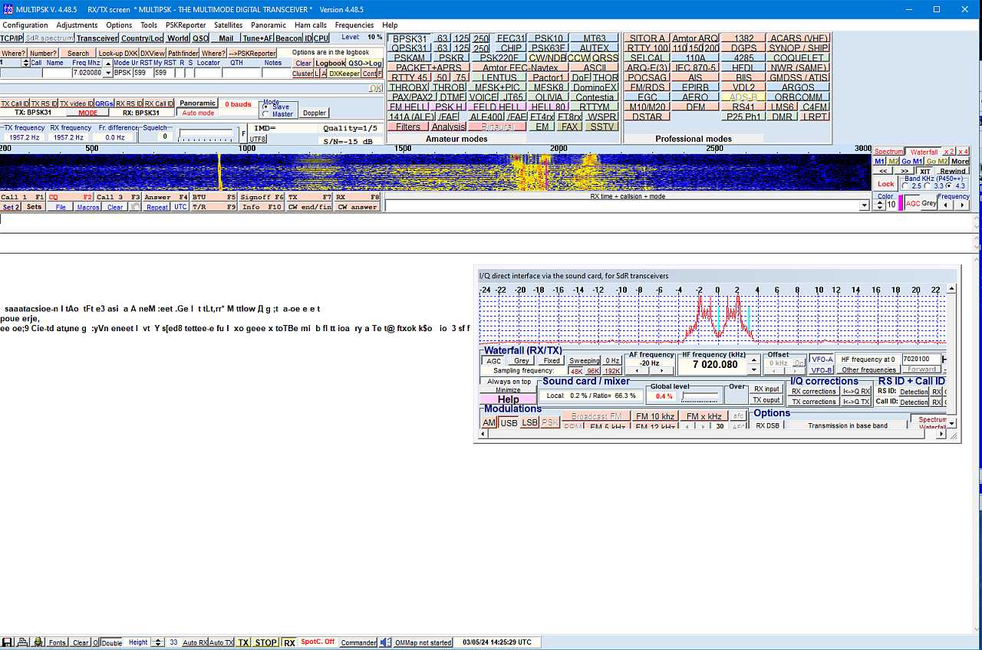Select 4.3 kHz band radio button

pyautogui.click(x=950, y=185)
